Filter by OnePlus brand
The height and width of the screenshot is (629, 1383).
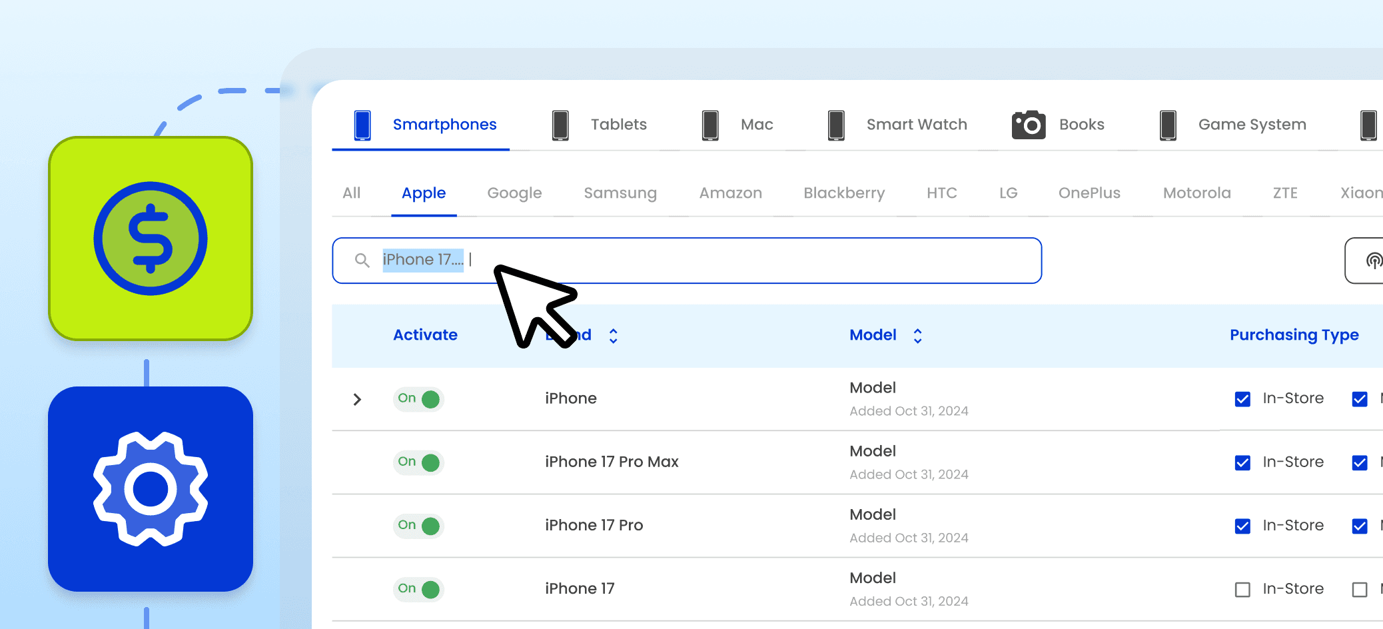click(x=1089, y=193)
